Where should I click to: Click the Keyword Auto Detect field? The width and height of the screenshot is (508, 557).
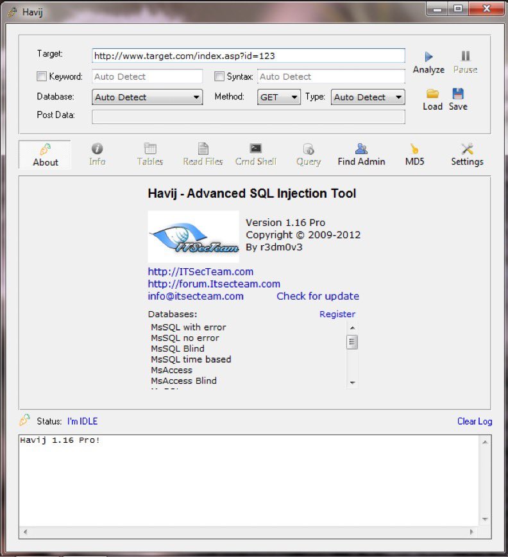pyautogui.click(x=148, y=76)
